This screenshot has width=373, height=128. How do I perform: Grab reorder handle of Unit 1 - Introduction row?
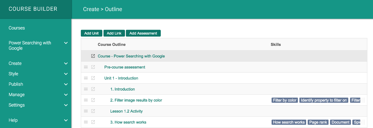[x=86, y=78]
